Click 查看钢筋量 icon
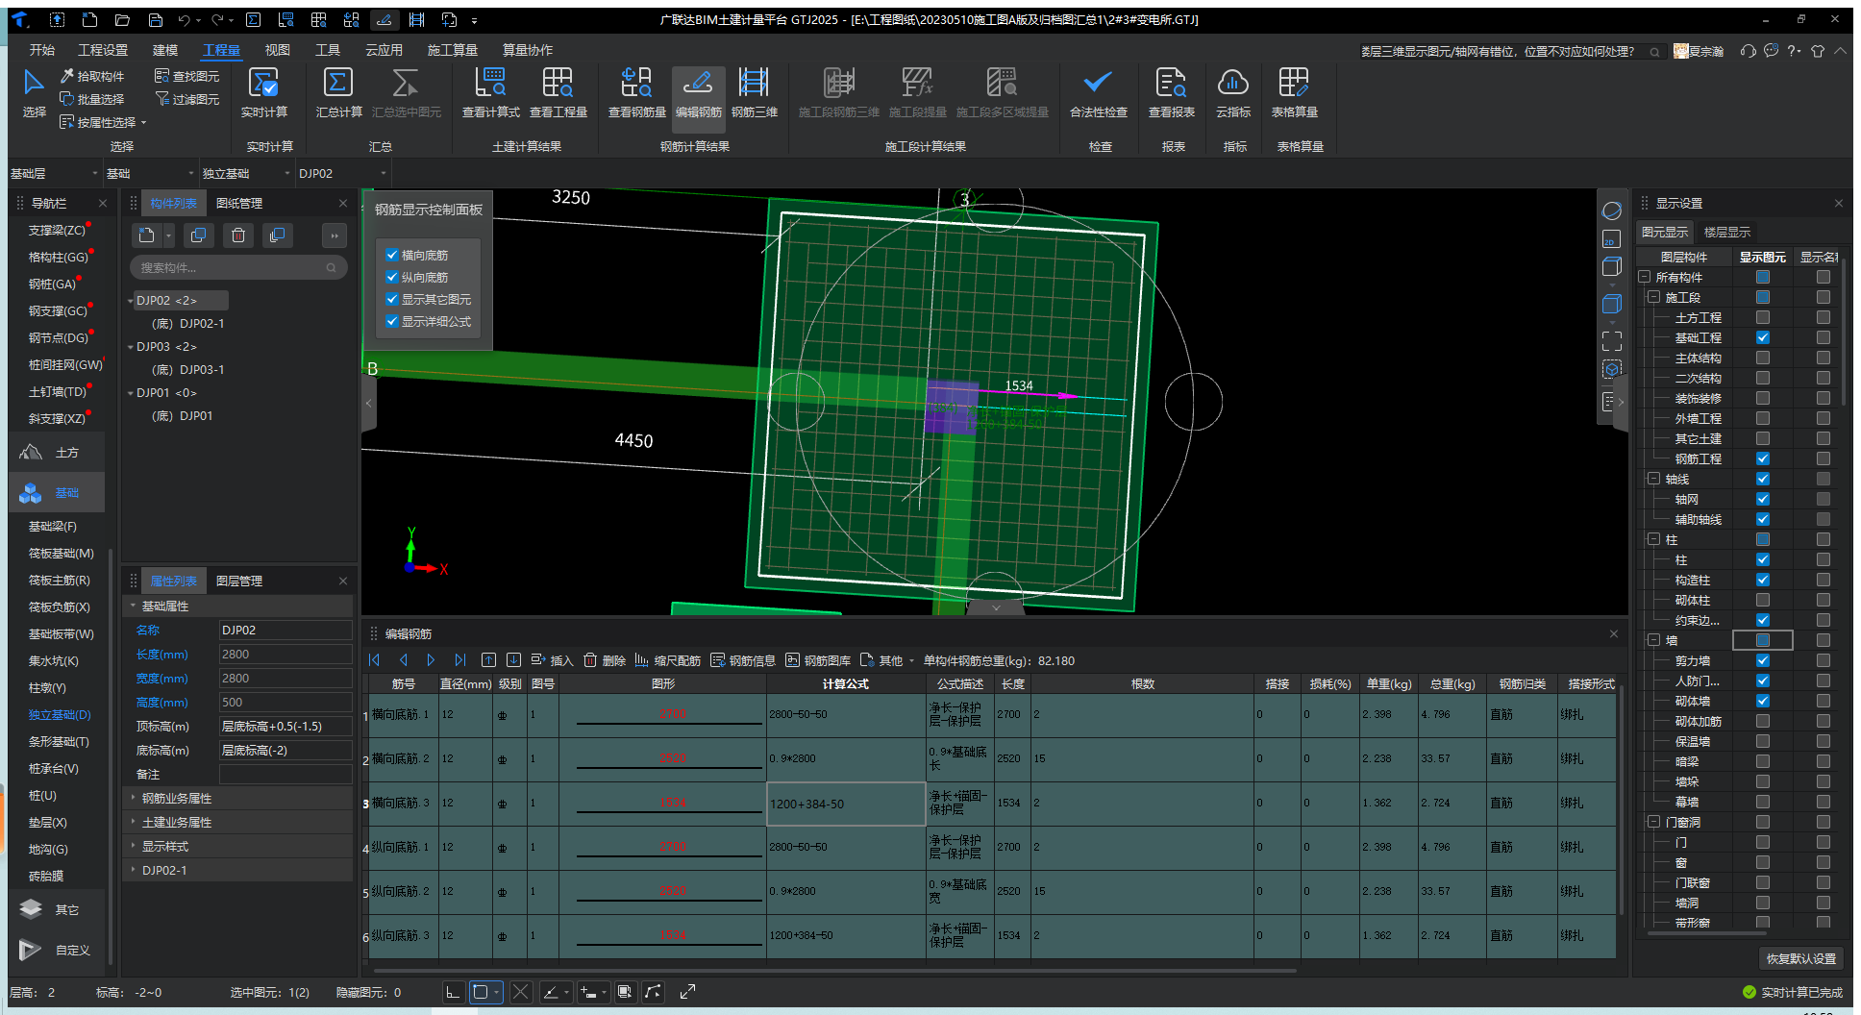 [x=636, y=83]
